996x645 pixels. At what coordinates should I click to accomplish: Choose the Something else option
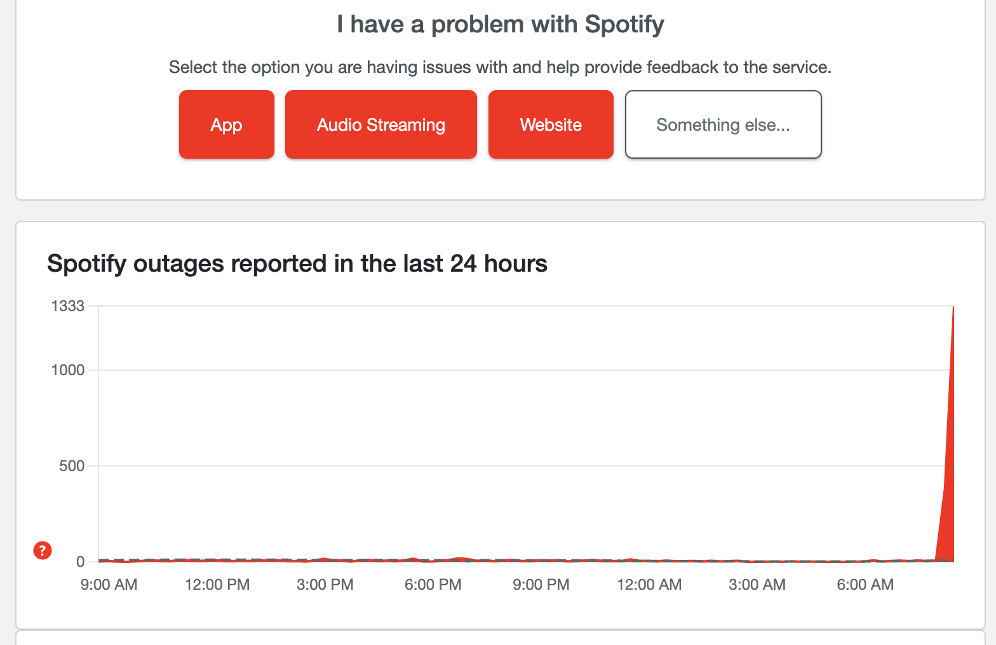pos(723,124)
